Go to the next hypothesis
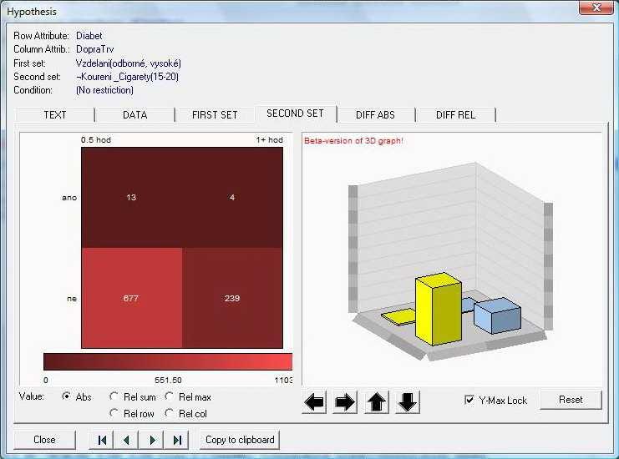 152,440
